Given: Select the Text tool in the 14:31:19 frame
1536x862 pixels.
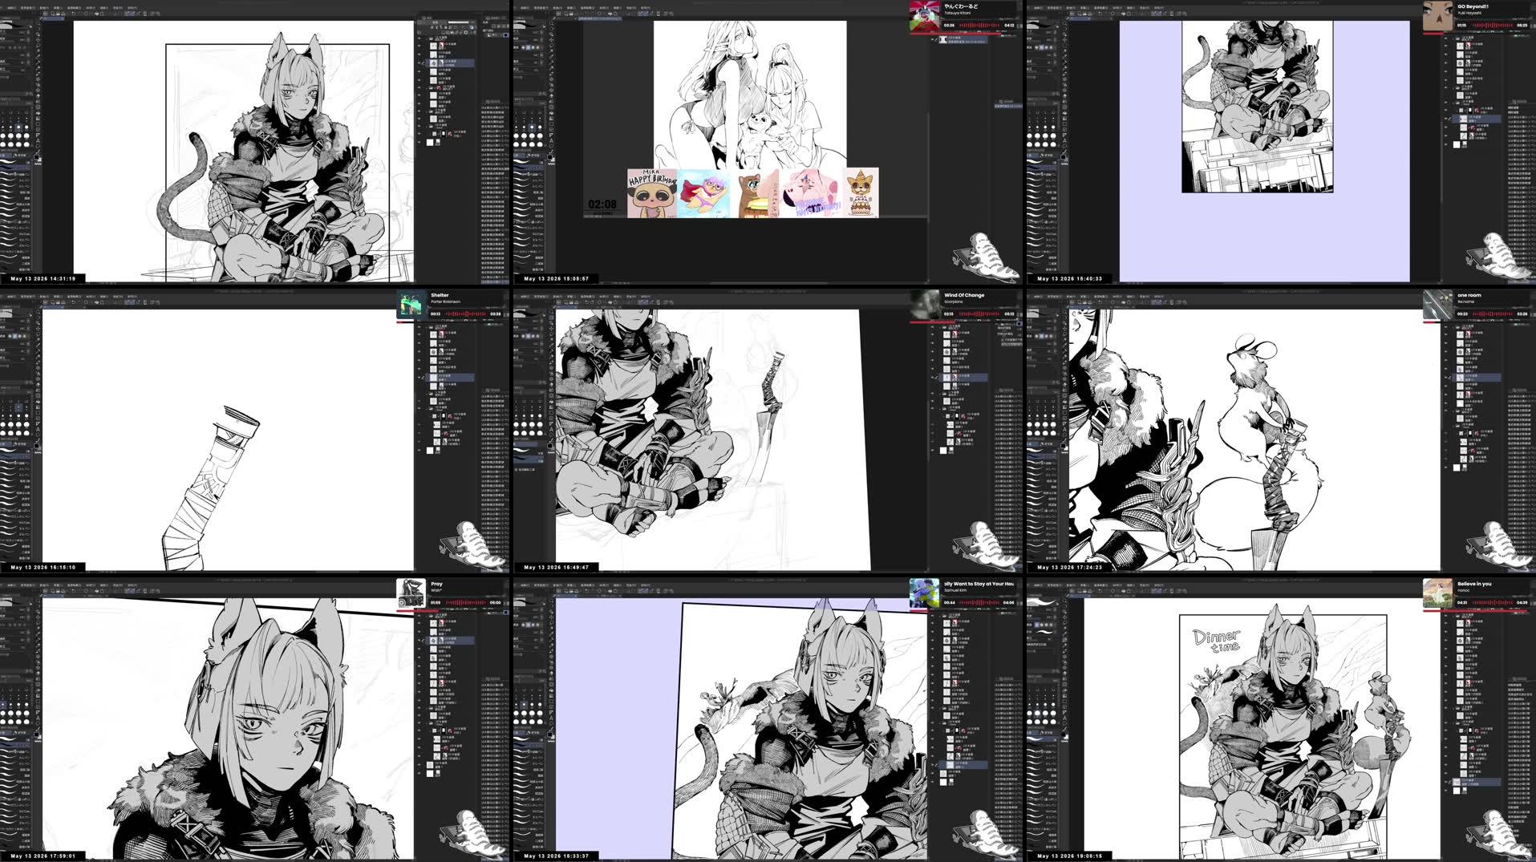Looking at the screenshot, I should coord(38,140).
